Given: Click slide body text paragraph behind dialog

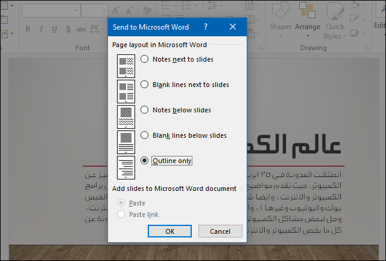Looking at the screenshot, I should pos(294,202).
